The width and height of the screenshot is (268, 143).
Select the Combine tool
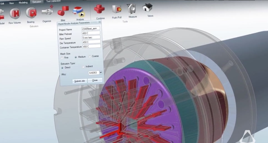pos(99,9)
